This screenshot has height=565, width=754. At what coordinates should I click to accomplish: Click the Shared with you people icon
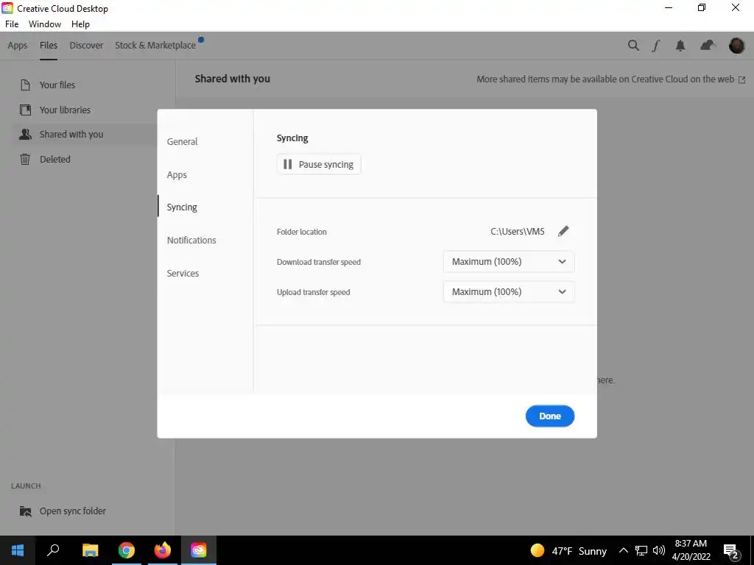click(26, 135)
